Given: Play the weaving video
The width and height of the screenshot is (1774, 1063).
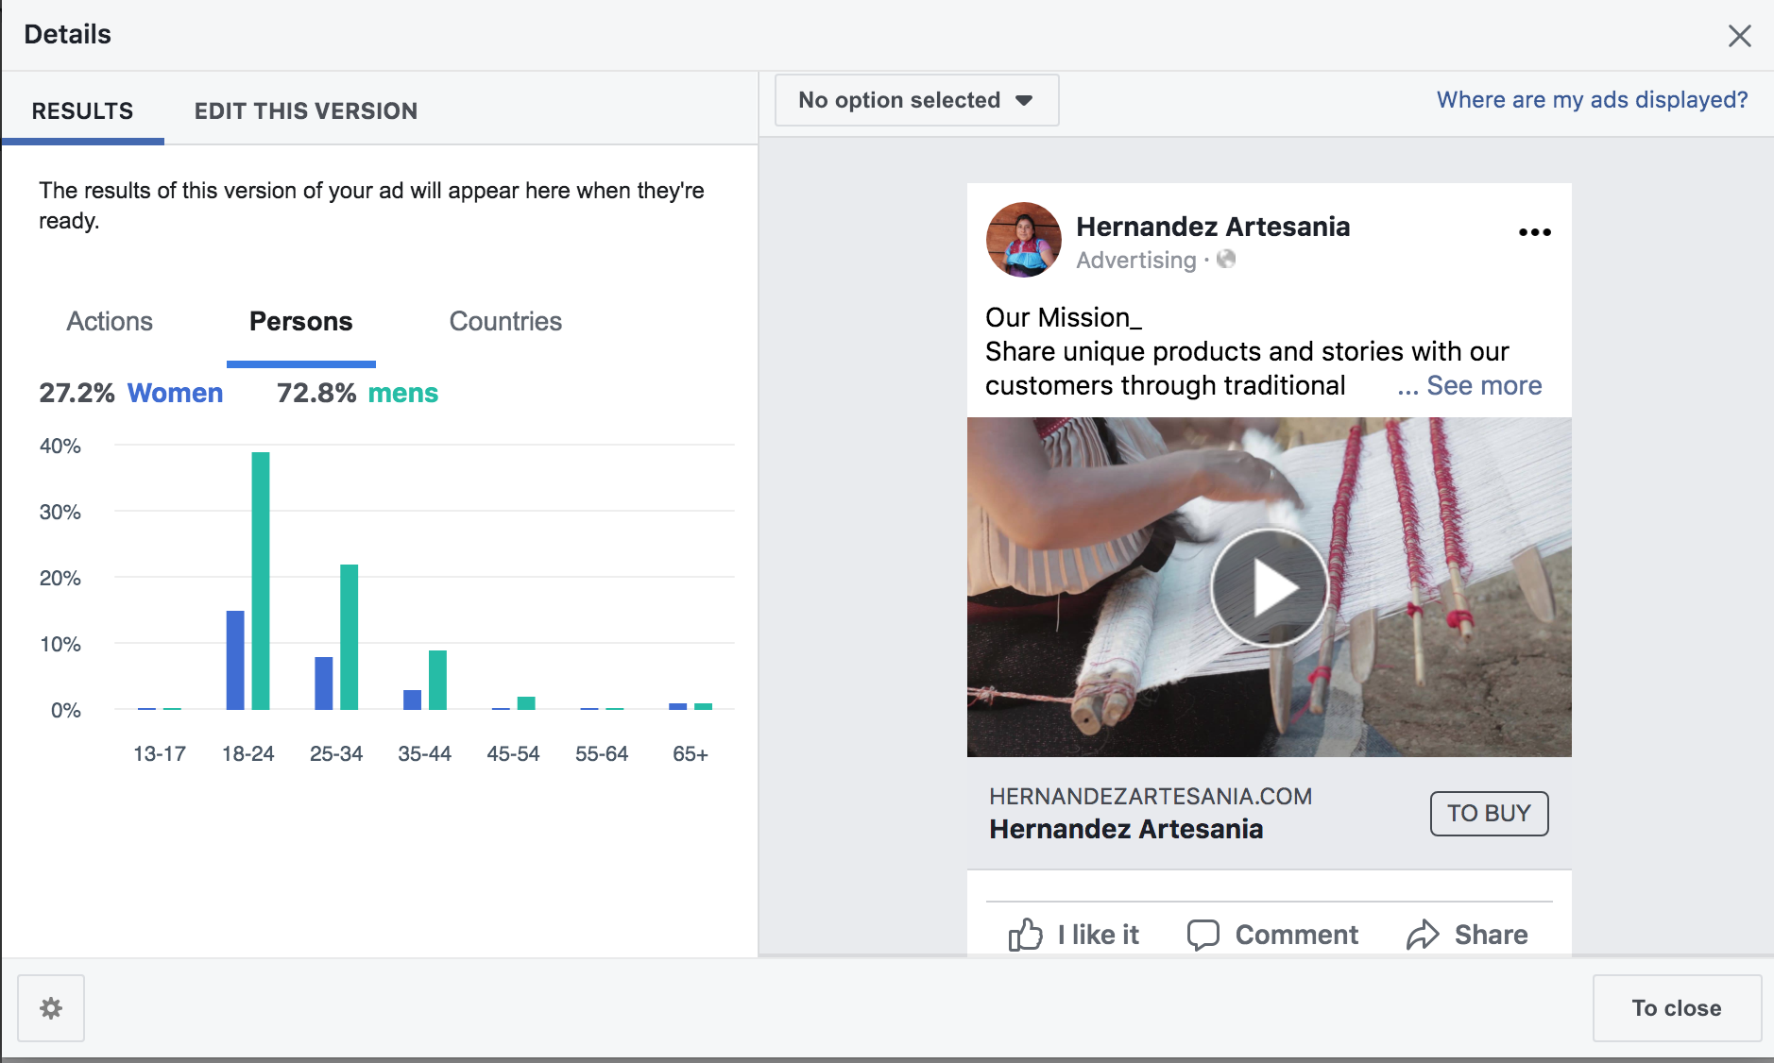Looking at the screenshot, I should (1269, 587).
